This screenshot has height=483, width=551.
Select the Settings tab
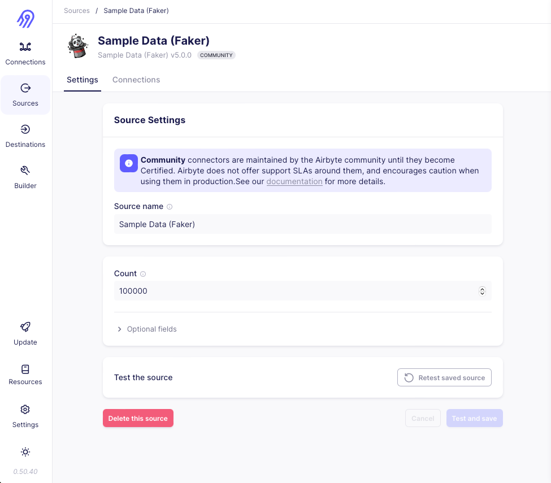(82, 80)
